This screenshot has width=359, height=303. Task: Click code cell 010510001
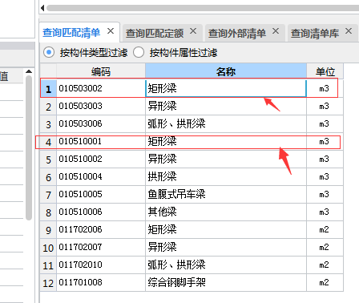tap(101, 141)
